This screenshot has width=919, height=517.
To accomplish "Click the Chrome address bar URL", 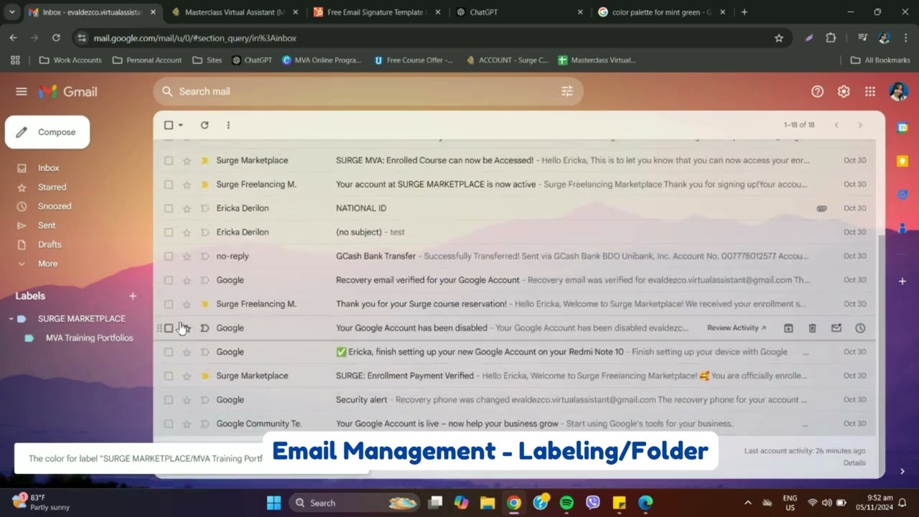I will coord(195,38).
